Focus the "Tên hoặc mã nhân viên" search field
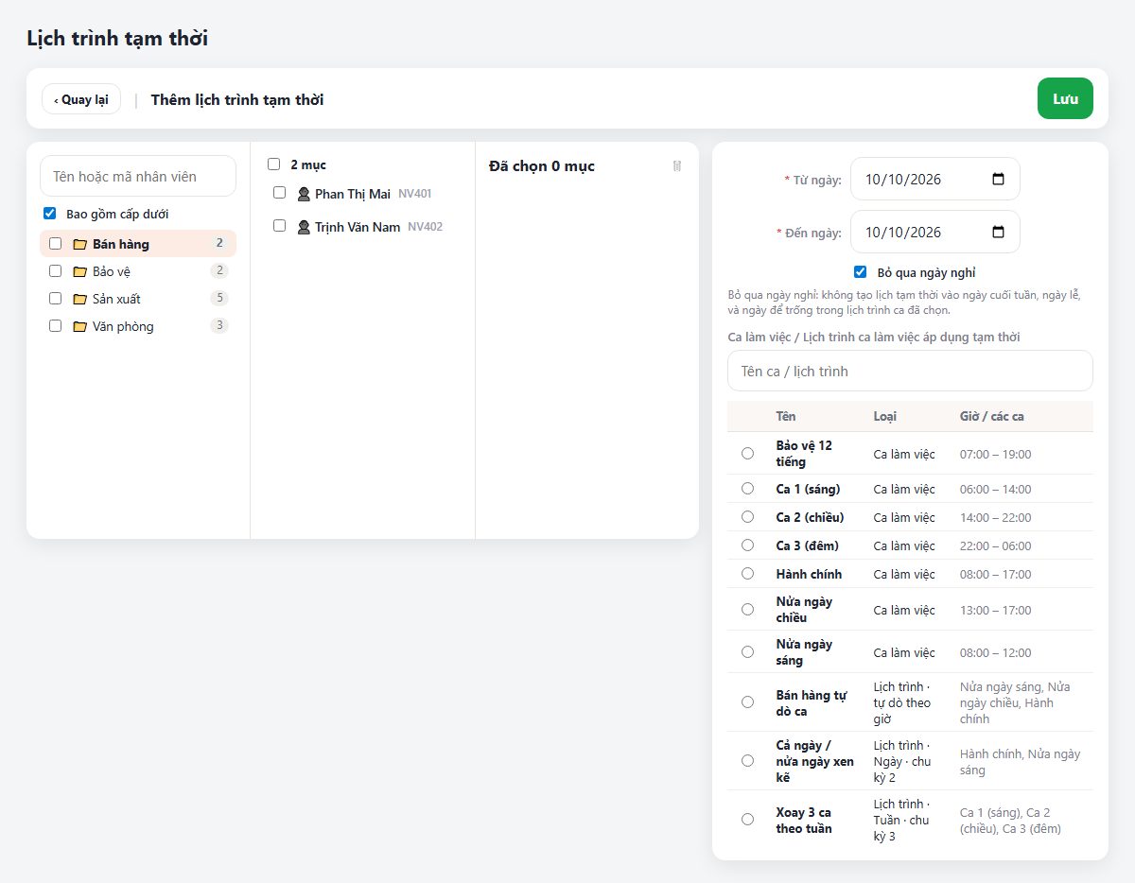This screenshot has width=1135, height=883. tap(138, 176)
